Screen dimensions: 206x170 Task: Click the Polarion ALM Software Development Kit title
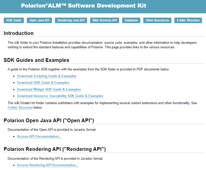83,6
